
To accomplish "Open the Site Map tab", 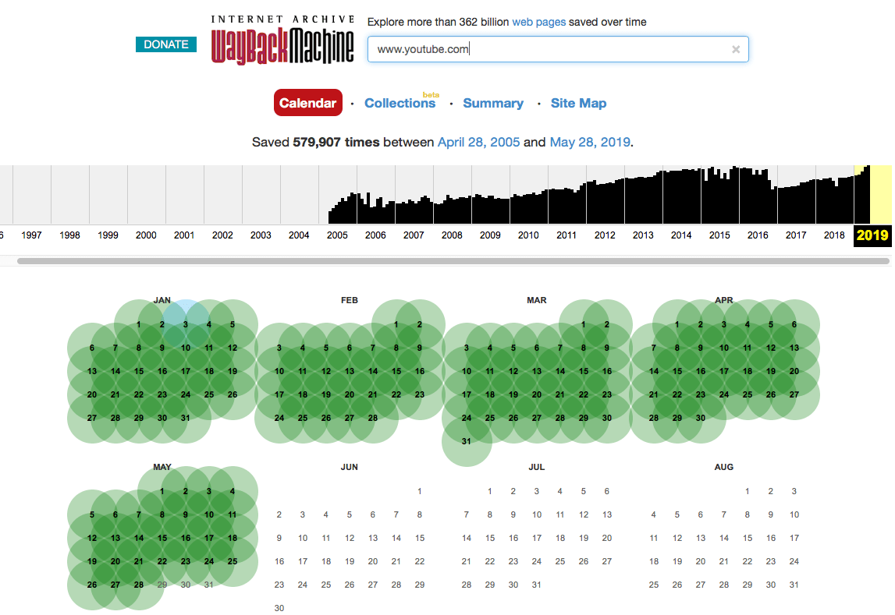I will click(x=578, y=103).
